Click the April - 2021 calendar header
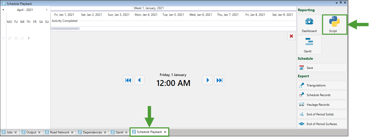The height and width of the screenshot is (137, 383). (25, 10)
